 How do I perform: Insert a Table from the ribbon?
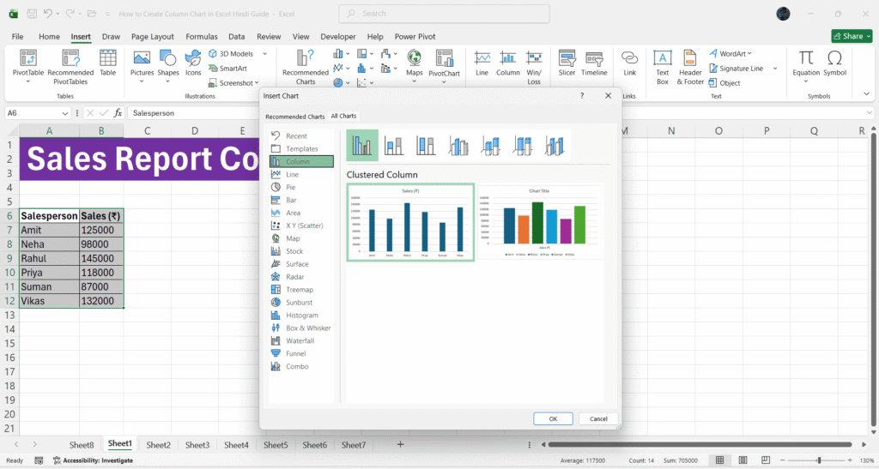(107, 63)
